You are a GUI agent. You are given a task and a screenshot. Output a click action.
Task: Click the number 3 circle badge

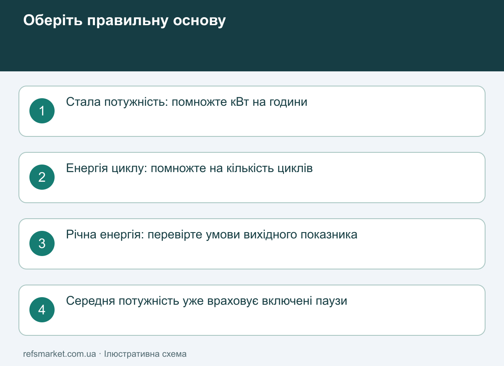click(42, 243)
